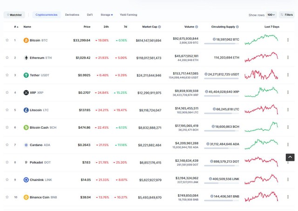Click Ethereum price $1,029.42
The height and width of the screenshot is (211, 298).
coord(83,58)
